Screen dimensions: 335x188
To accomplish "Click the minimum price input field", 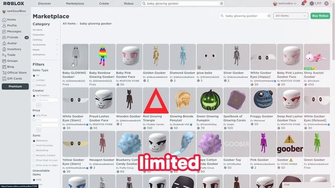I will [47, 120].
